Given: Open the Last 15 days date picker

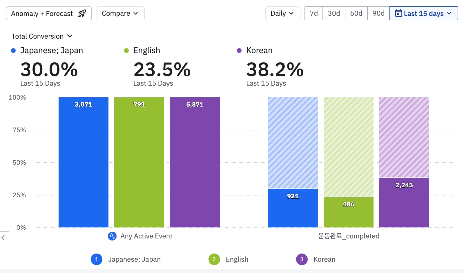Looking at the screenshot, I should [424, 13].
